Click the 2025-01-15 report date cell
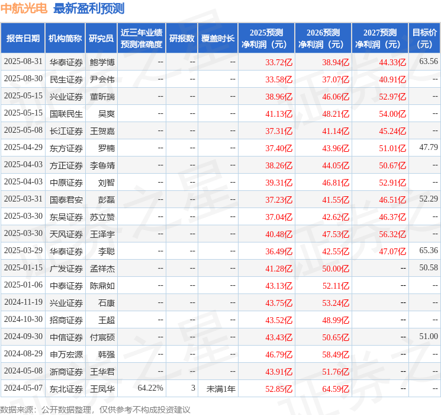 [23, 269]
